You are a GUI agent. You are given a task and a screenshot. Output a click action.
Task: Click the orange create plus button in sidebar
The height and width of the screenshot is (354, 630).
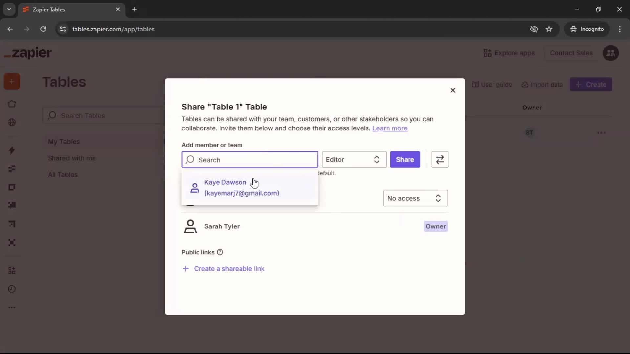coord(12,82)
